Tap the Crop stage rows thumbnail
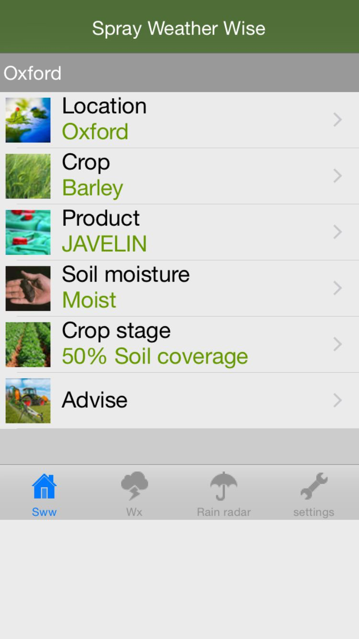 pos(28,344)
